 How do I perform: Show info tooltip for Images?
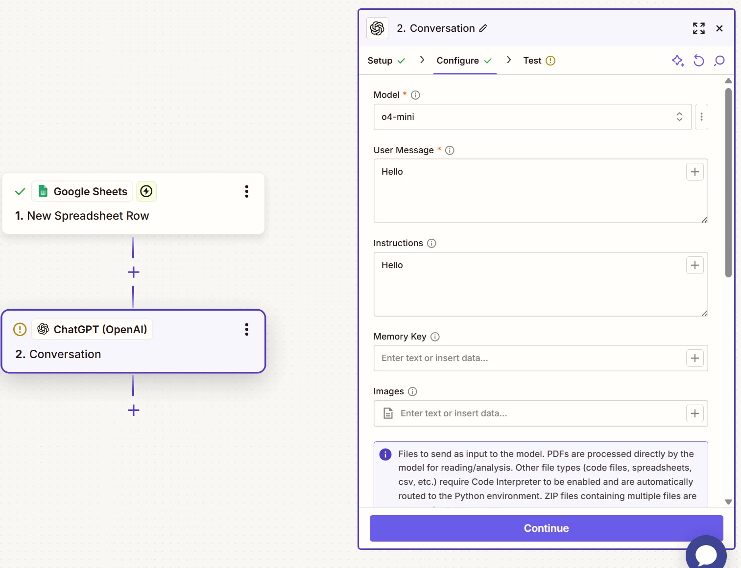click(x=412, y=391)
